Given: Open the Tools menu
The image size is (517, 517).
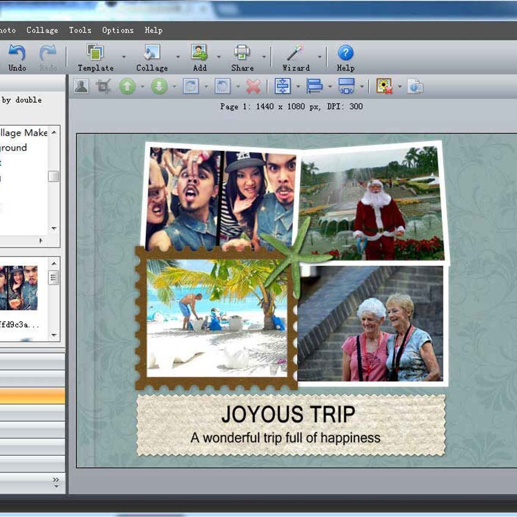Looking at the screenshot, I should click(x=80, y=30).
